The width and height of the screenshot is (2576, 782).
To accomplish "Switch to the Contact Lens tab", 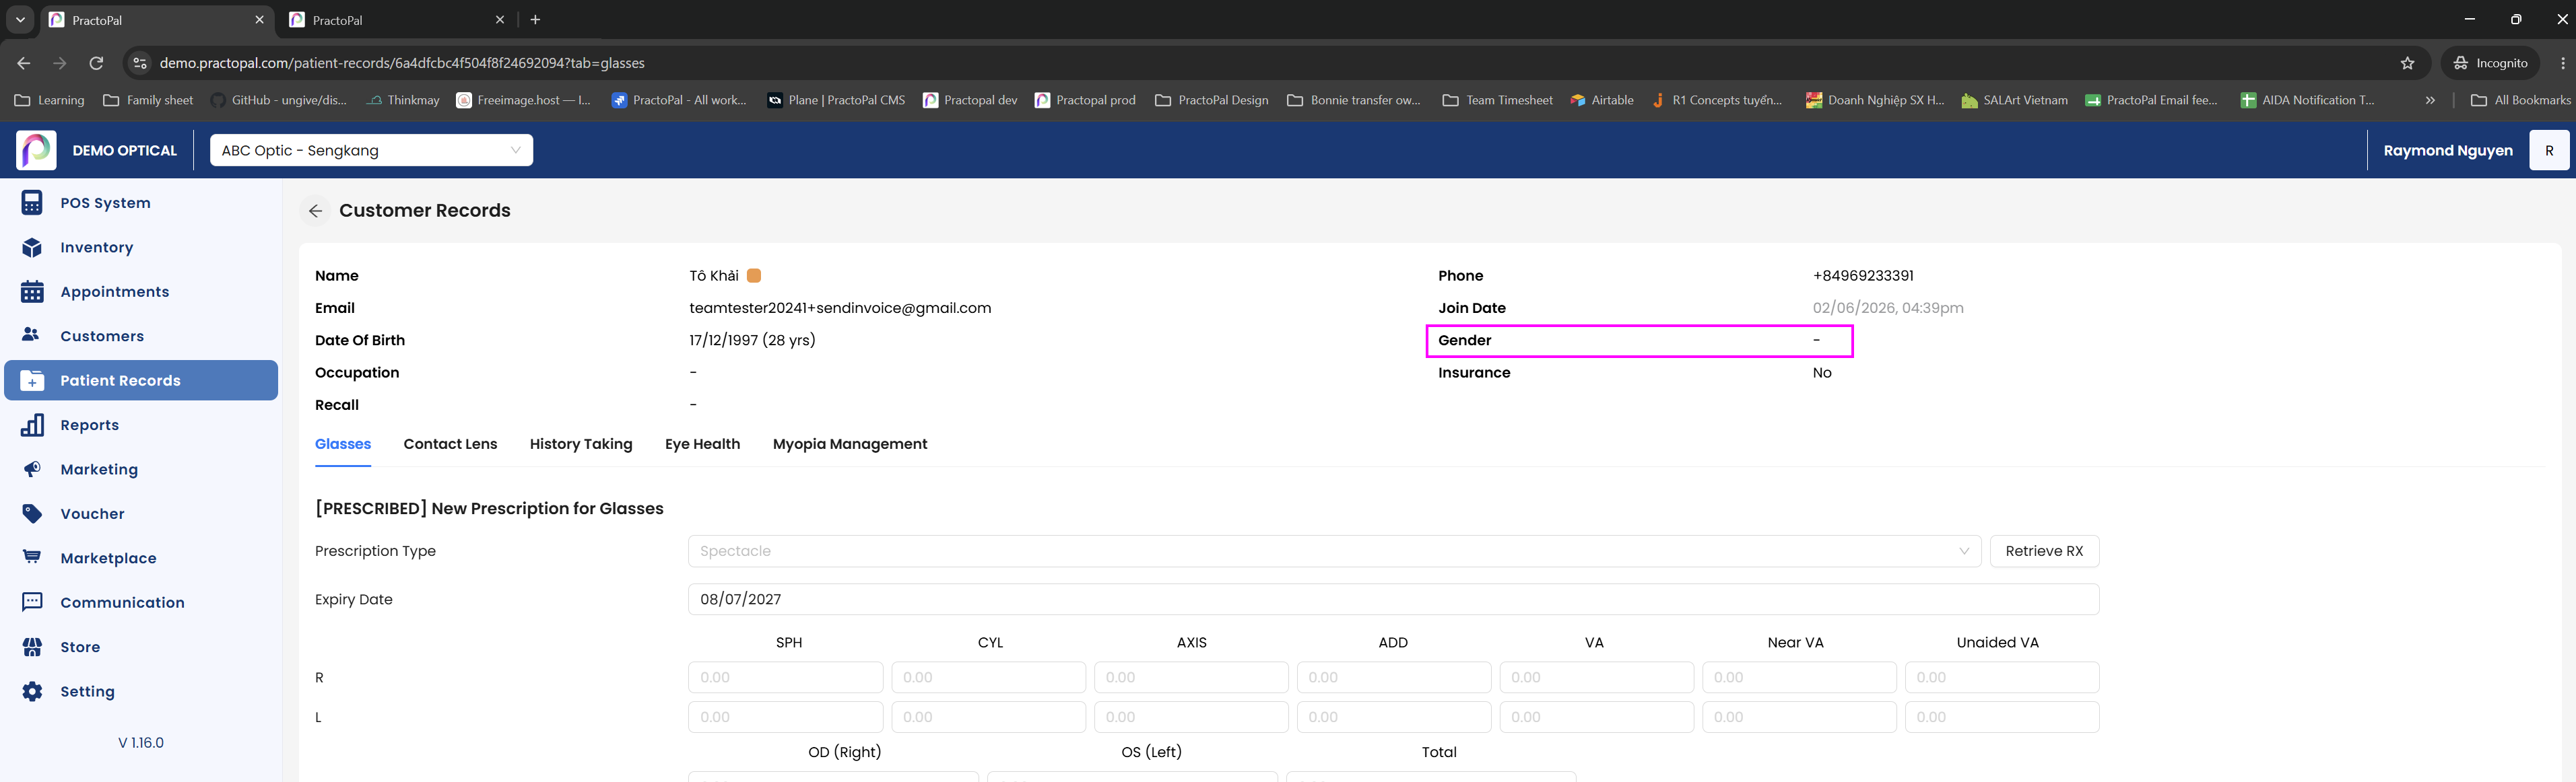I will point(450,444).
